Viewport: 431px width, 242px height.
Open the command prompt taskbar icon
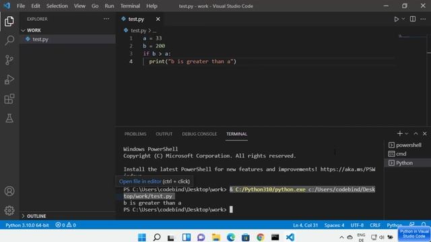(x=275, y=237)
